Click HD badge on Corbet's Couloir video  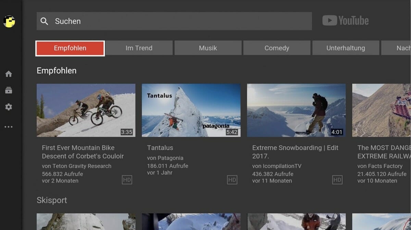coord(127,180)
